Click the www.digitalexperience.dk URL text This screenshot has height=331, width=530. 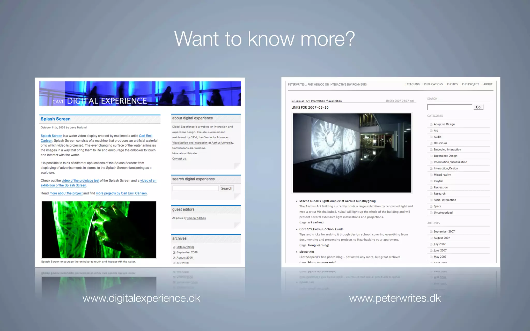click(x=141, y=298)
